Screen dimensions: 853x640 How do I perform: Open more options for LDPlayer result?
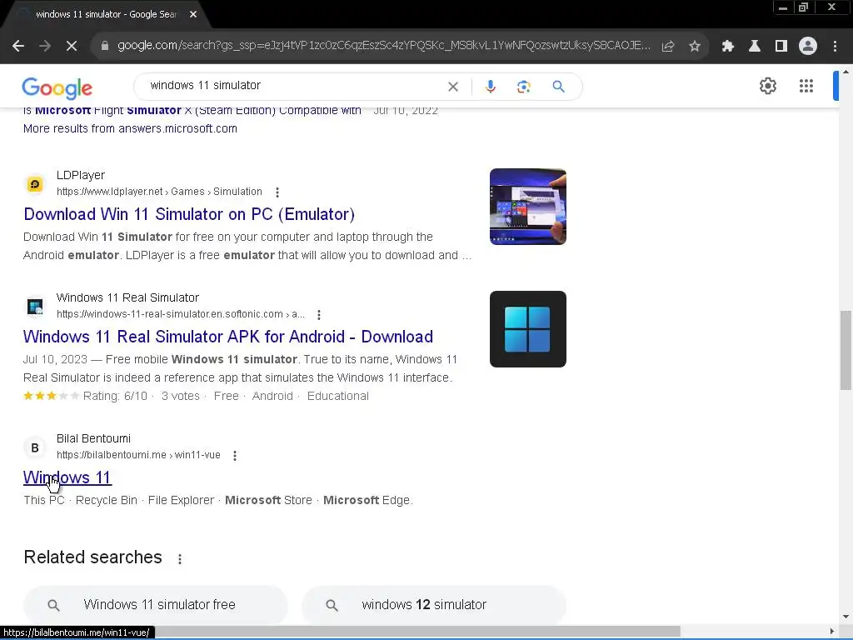coord(277,192)
